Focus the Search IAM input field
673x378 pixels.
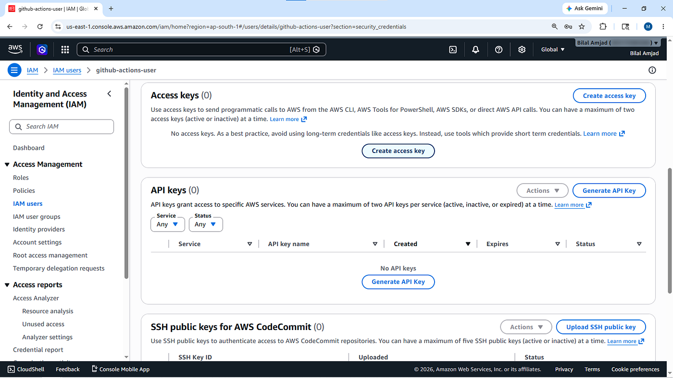(x=62, y=127)
